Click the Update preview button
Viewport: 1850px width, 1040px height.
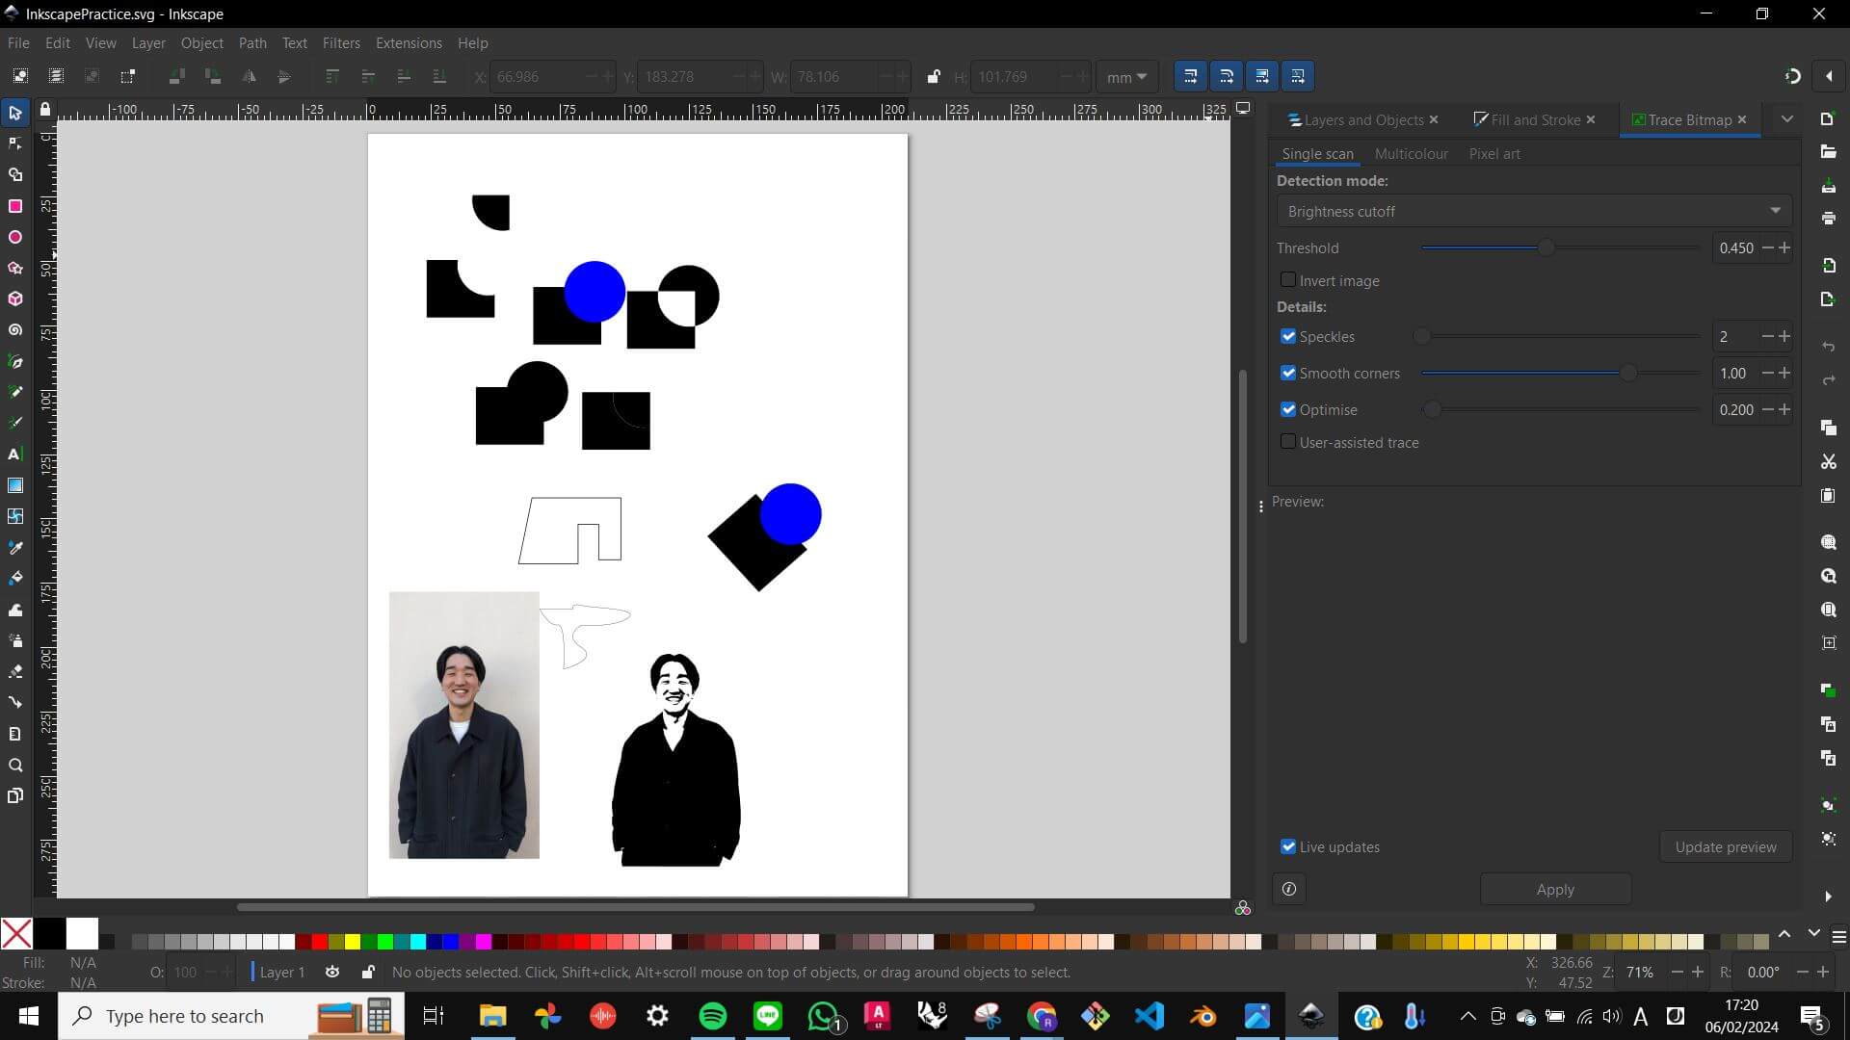[1726, 846]
